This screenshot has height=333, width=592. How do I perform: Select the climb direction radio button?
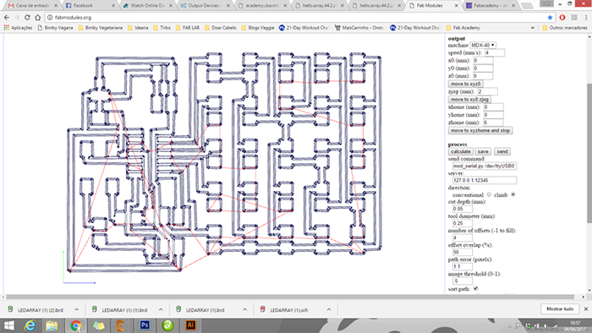(x=513, y=194)
